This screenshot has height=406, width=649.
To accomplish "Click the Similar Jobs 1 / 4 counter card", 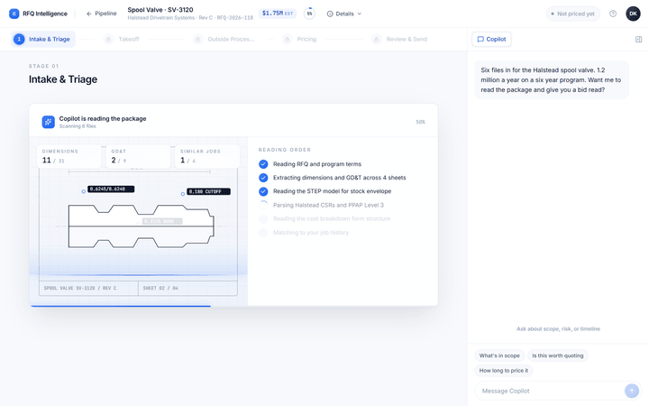I will point(207,157).
